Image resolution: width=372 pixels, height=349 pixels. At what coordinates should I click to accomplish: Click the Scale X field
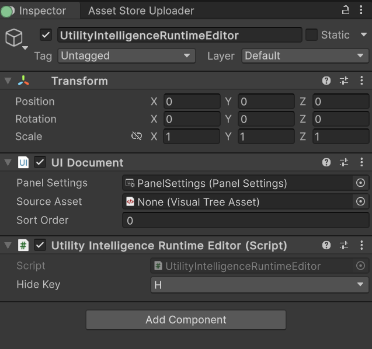tap(192, 137)
